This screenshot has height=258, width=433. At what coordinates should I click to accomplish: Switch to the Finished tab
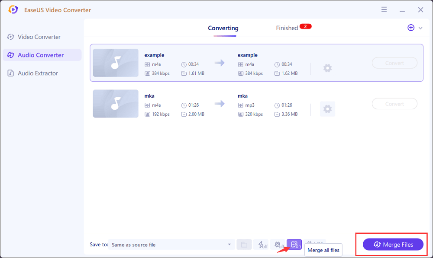[287, 28]
